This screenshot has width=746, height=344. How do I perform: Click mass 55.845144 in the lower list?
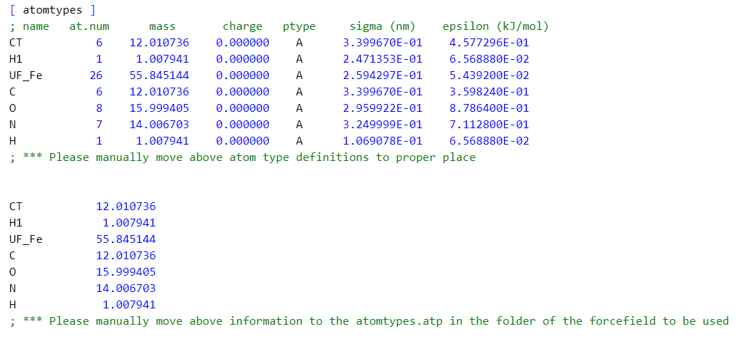126,239
